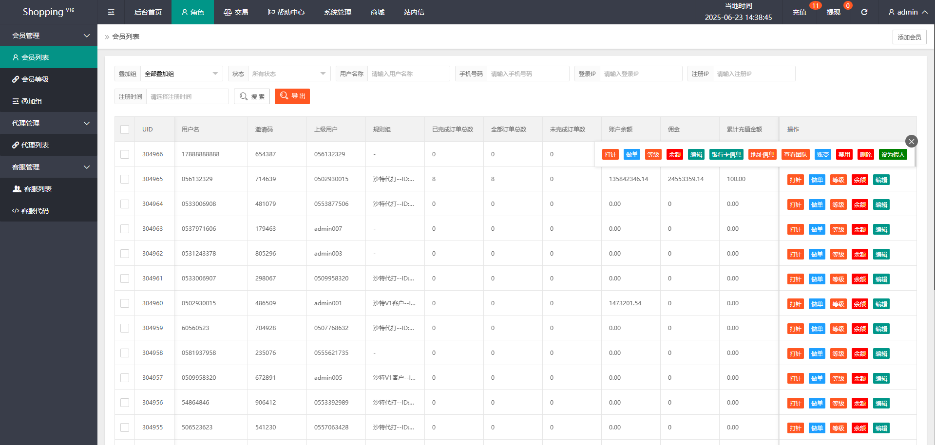
Task: Tick the checkbox for user 304960
Action: tap(125, 303)
